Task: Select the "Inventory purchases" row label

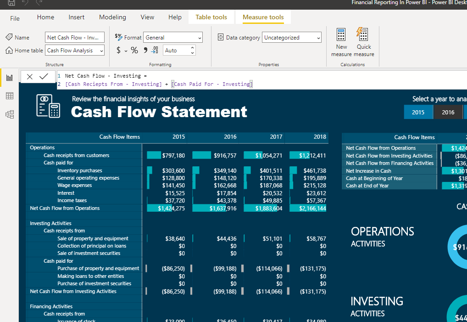Action: [80, 170]
